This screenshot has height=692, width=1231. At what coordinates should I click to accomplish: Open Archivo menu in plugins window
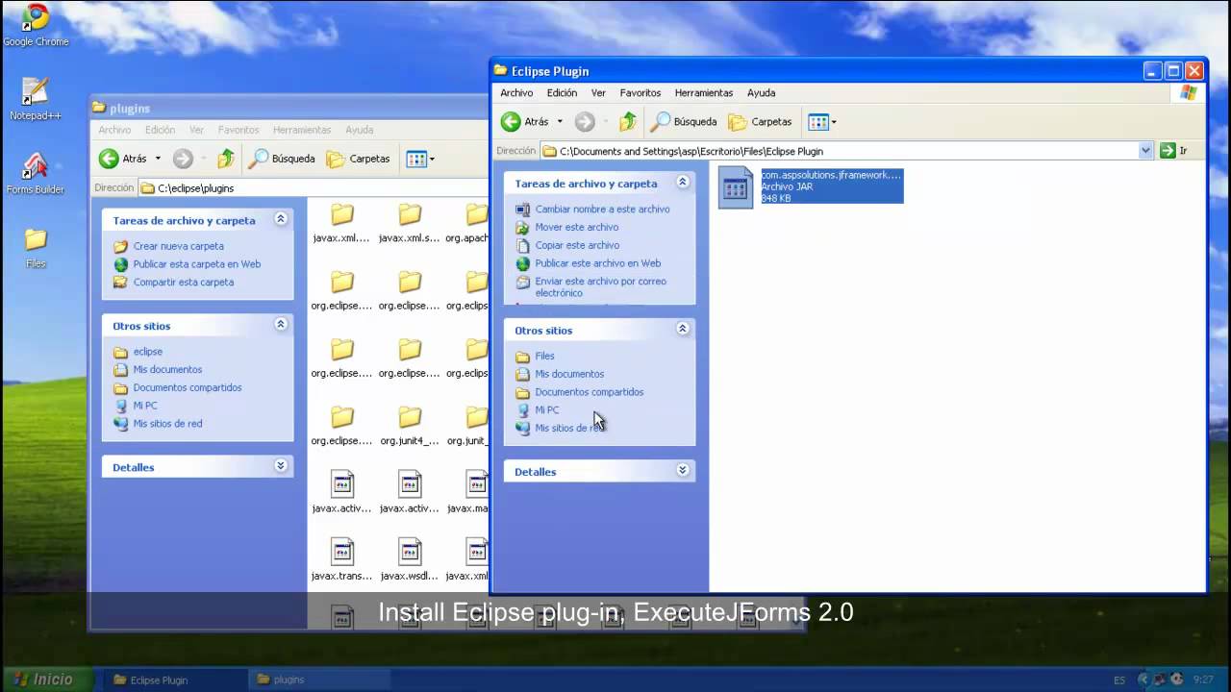pos(114,130)
